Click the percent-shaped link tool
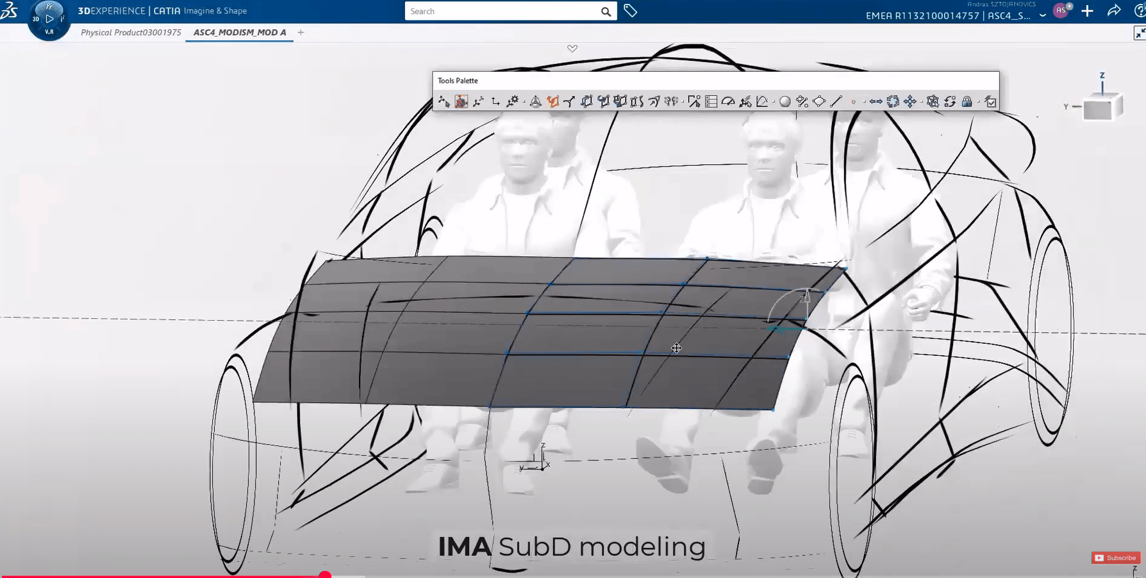The image size is (1146, 578). (802, 101)
